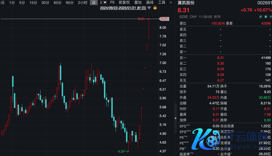
Task: Click the 买一 bid price 8.31
Action: 220,58
